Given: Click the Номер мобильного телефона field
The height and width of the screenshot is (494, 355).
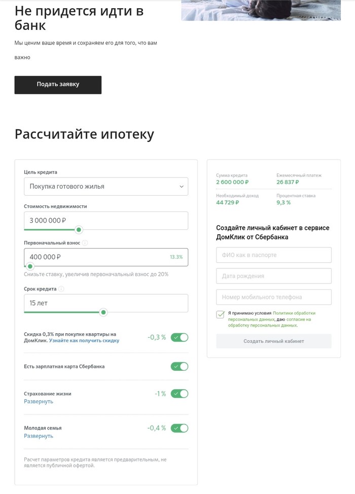Looking at the screenshot, I should click(x=274, y=297).
